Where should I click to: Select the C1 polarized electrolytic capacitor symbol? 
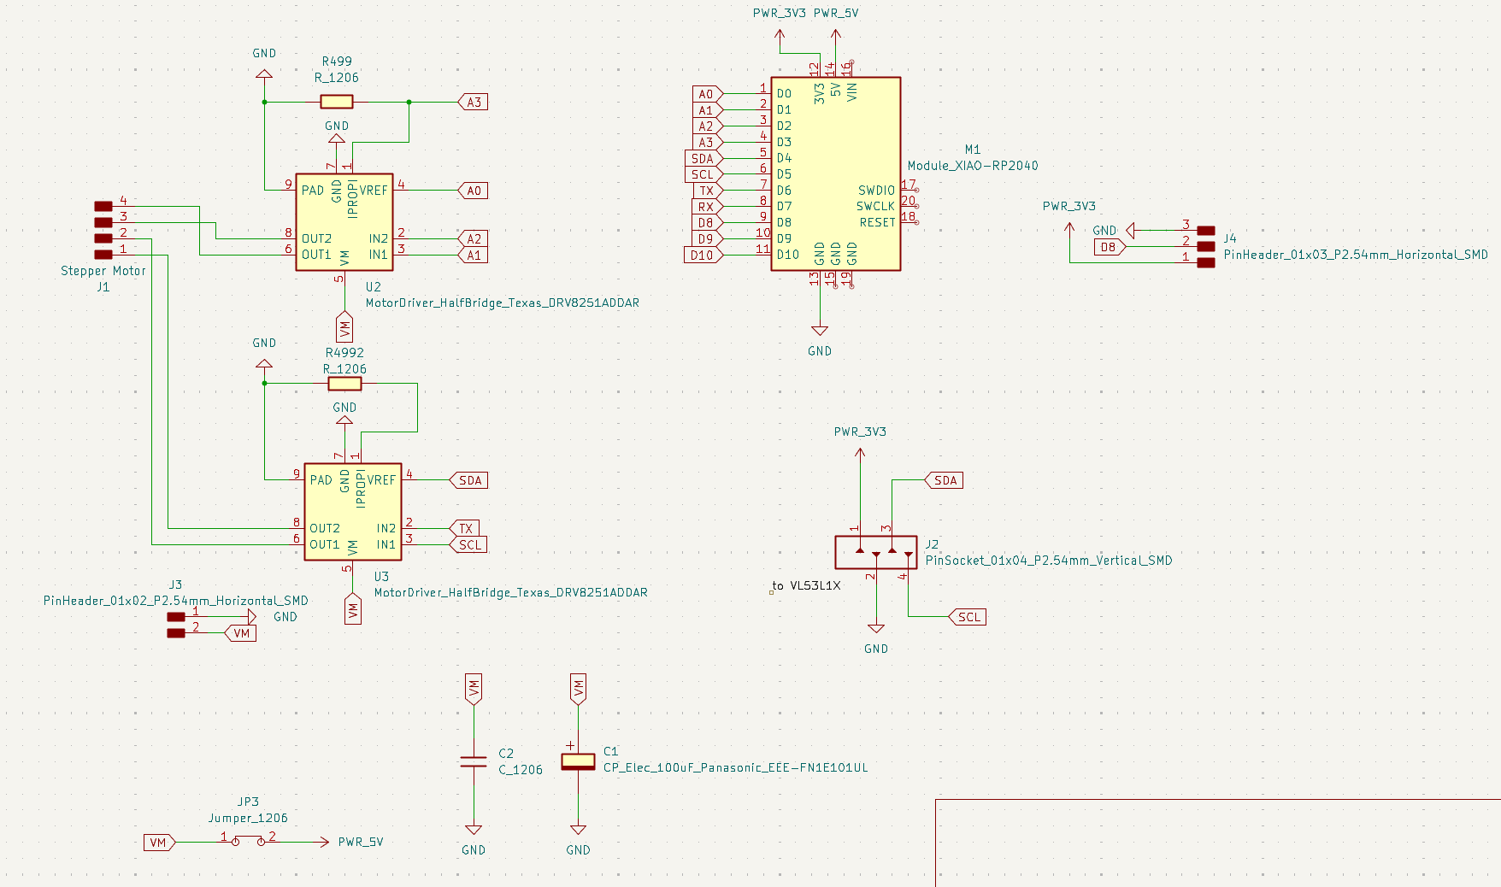[x=578, y=761]
